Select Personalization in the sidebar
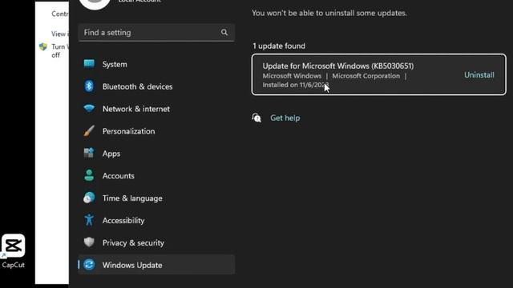 (156, 131)
